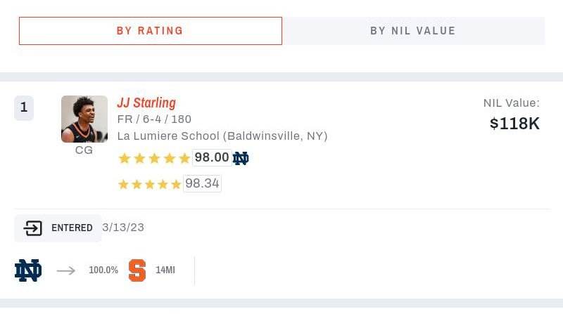Click the $118K NIL value
The image size is (563, 314).
(514, 124)
